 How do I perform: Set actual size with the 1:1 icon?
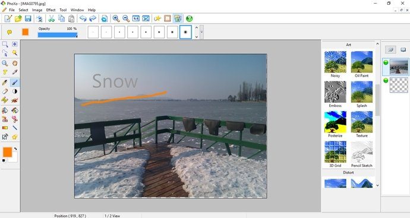136,18
